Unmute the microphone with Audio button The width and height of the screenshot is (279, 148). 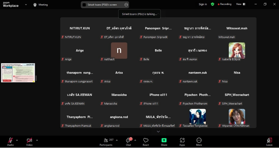tap(10, 141)
